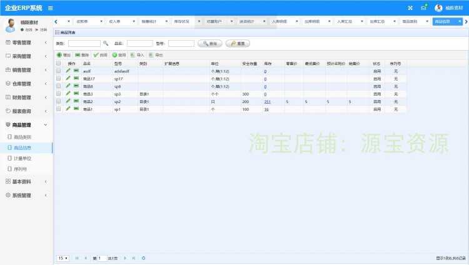Edit the sp17 row with pencil icon
This screenshot has height=265, width=469.
coord(68,78)
